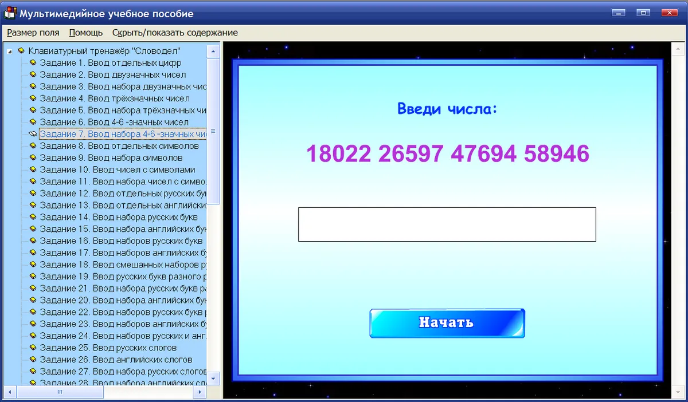Click the book icon beside Задание 15
The width and height of the screenshot is (688, 402).
33,229
